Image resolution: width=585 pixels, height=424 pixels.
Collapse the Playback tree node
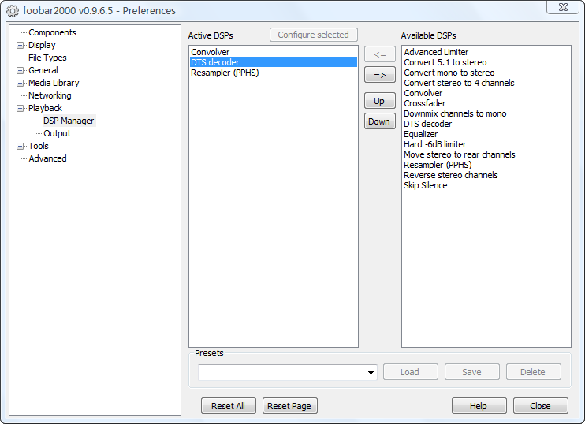20,109
